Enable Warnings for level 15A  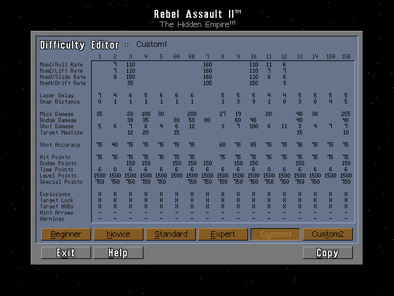point(331,219)
